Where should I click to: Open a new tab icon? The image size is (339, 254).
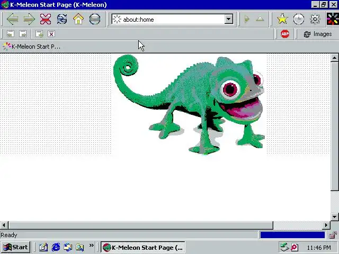tap(39, 34)
